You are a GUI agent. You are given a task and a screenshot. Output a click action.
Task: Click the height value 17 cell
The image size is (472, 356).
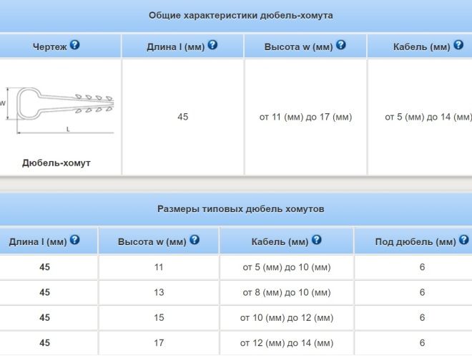tap(159, 343)
